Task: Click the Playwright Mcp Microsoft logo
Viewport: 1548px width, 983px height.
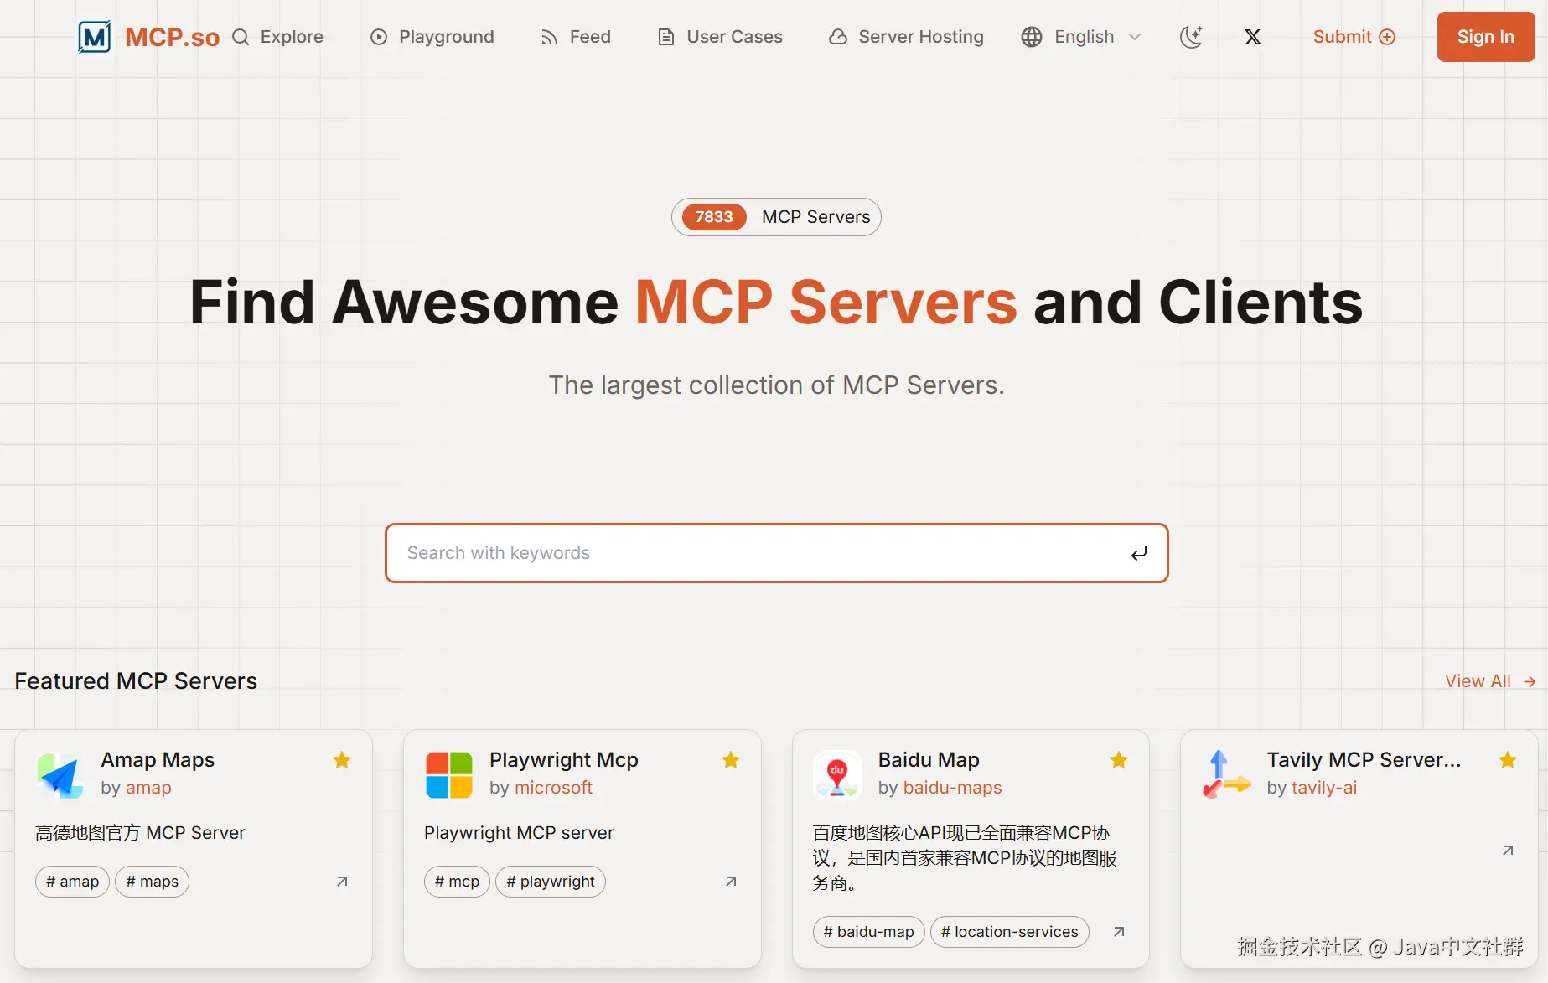Action: click(x=449, y=775)
